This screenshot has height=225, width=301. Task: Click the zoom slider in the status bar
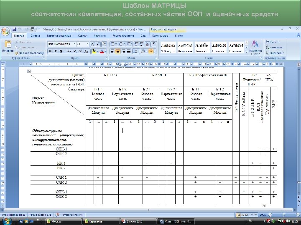click(x=284, y=215)
